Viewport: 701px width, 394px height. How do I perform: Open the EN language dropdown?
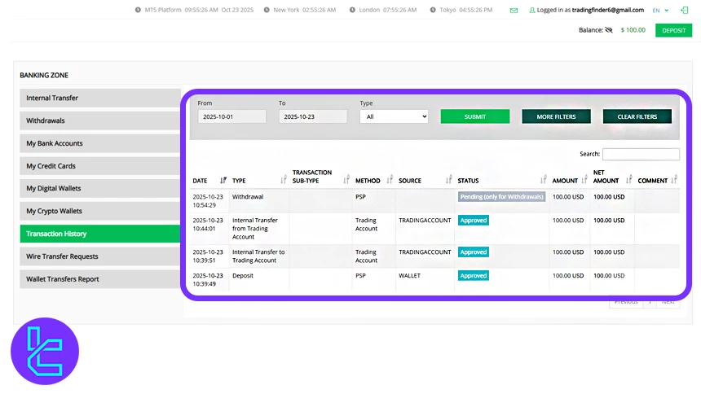point(660,11)
